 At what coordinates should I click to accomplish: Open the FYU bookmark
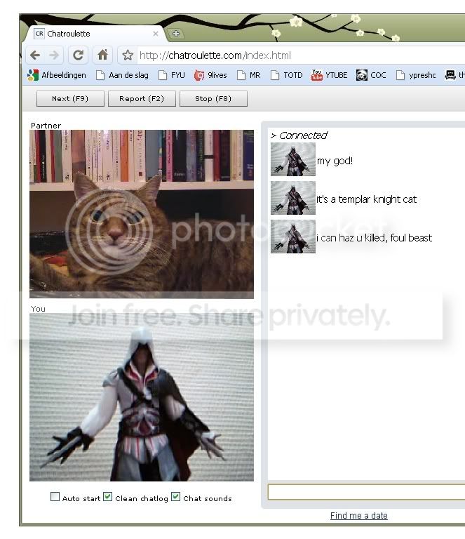pos(171,75)
